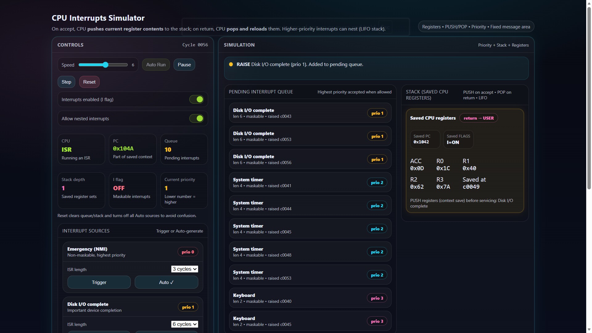Click the yellow RAISE status dot
The width and height of the screenshot is (592, 333).
click(231, 64)
